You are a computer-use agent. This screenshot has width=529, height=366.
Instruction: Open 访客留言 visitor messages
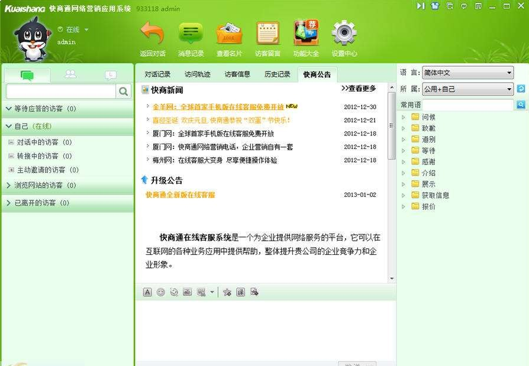pyautogui.click(x=267, y=34)
